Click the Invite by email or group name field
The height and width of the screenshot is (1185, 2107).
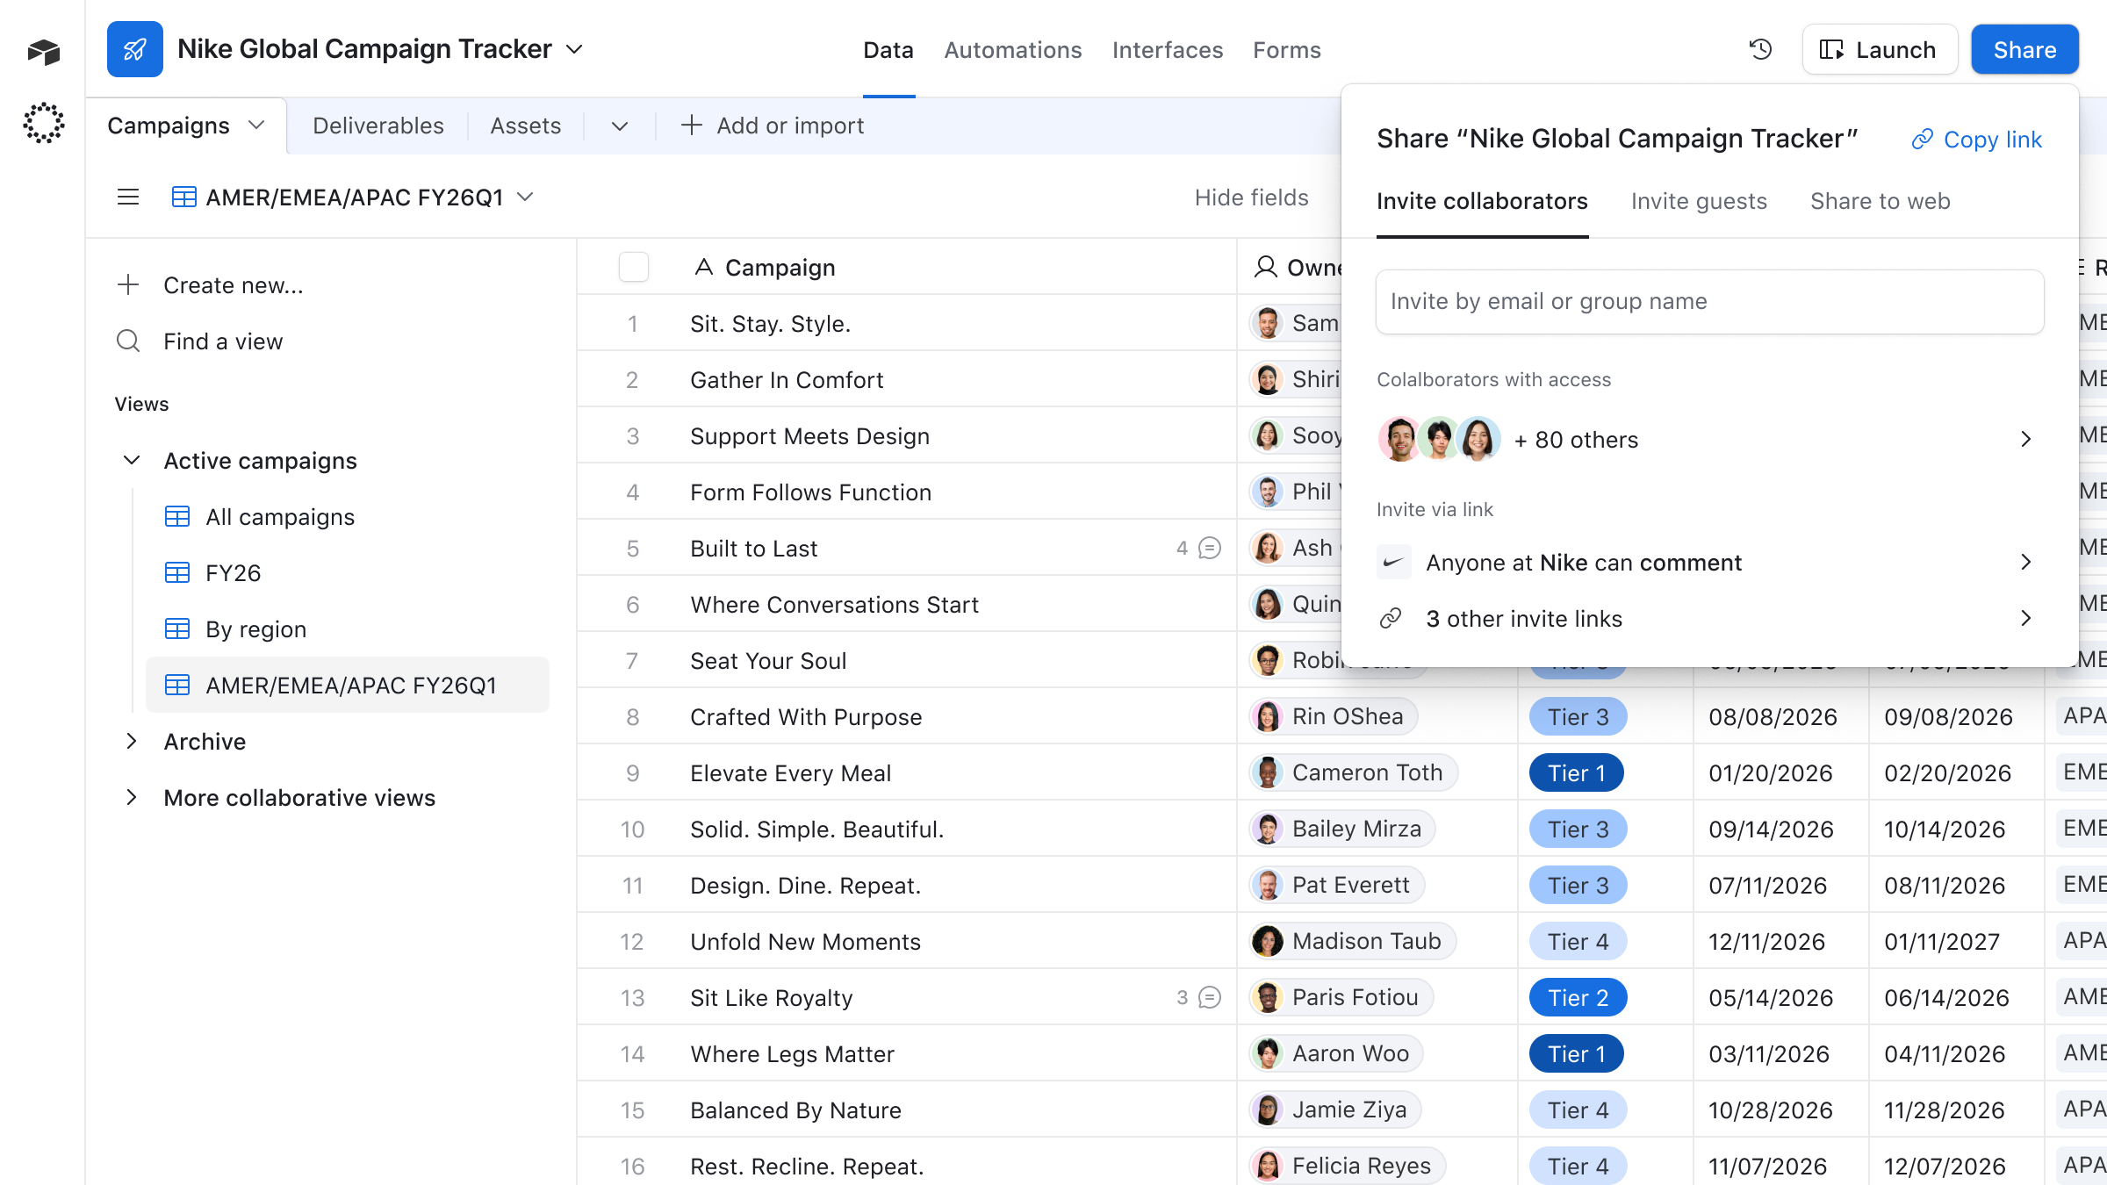[1708, 301]
